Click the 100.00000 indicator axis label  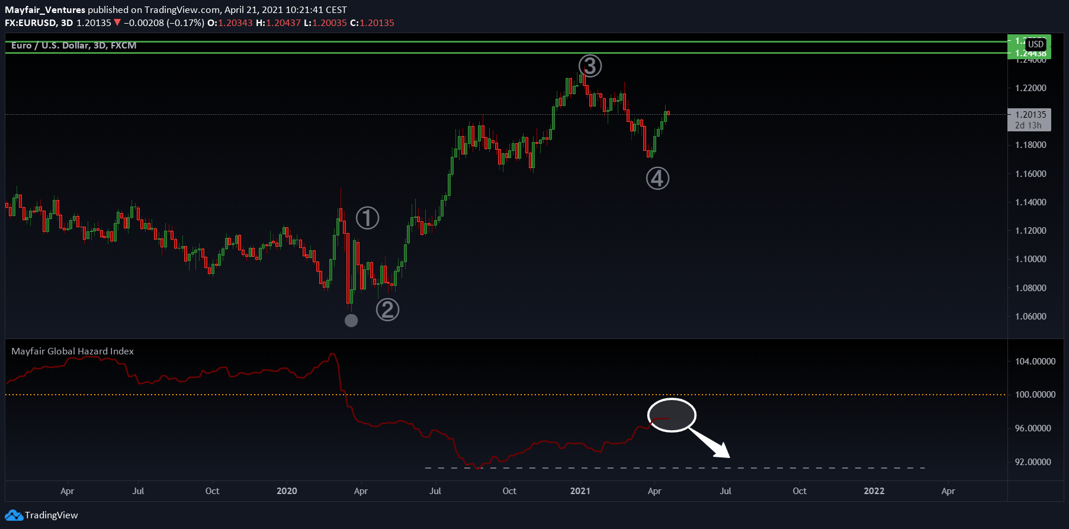pyautogui.click(x=1035, y=394)
